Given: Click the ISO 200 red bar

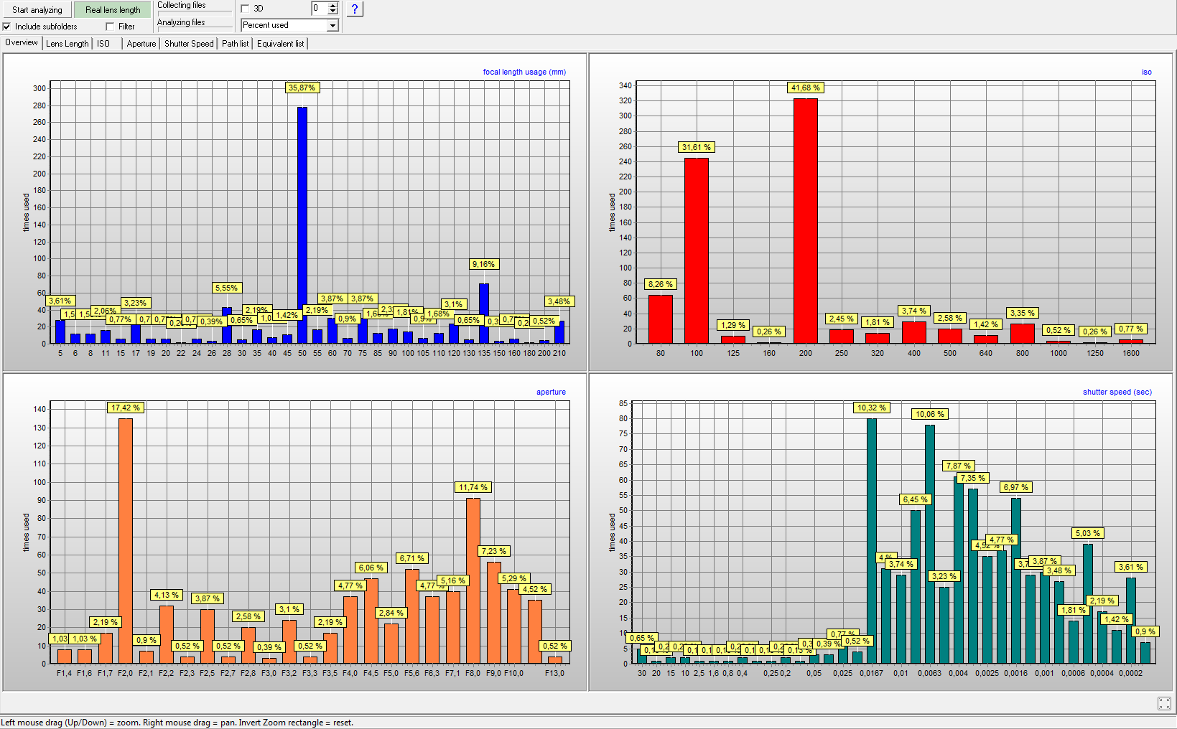Looking at the screenshot, I should tap(805, 221).
